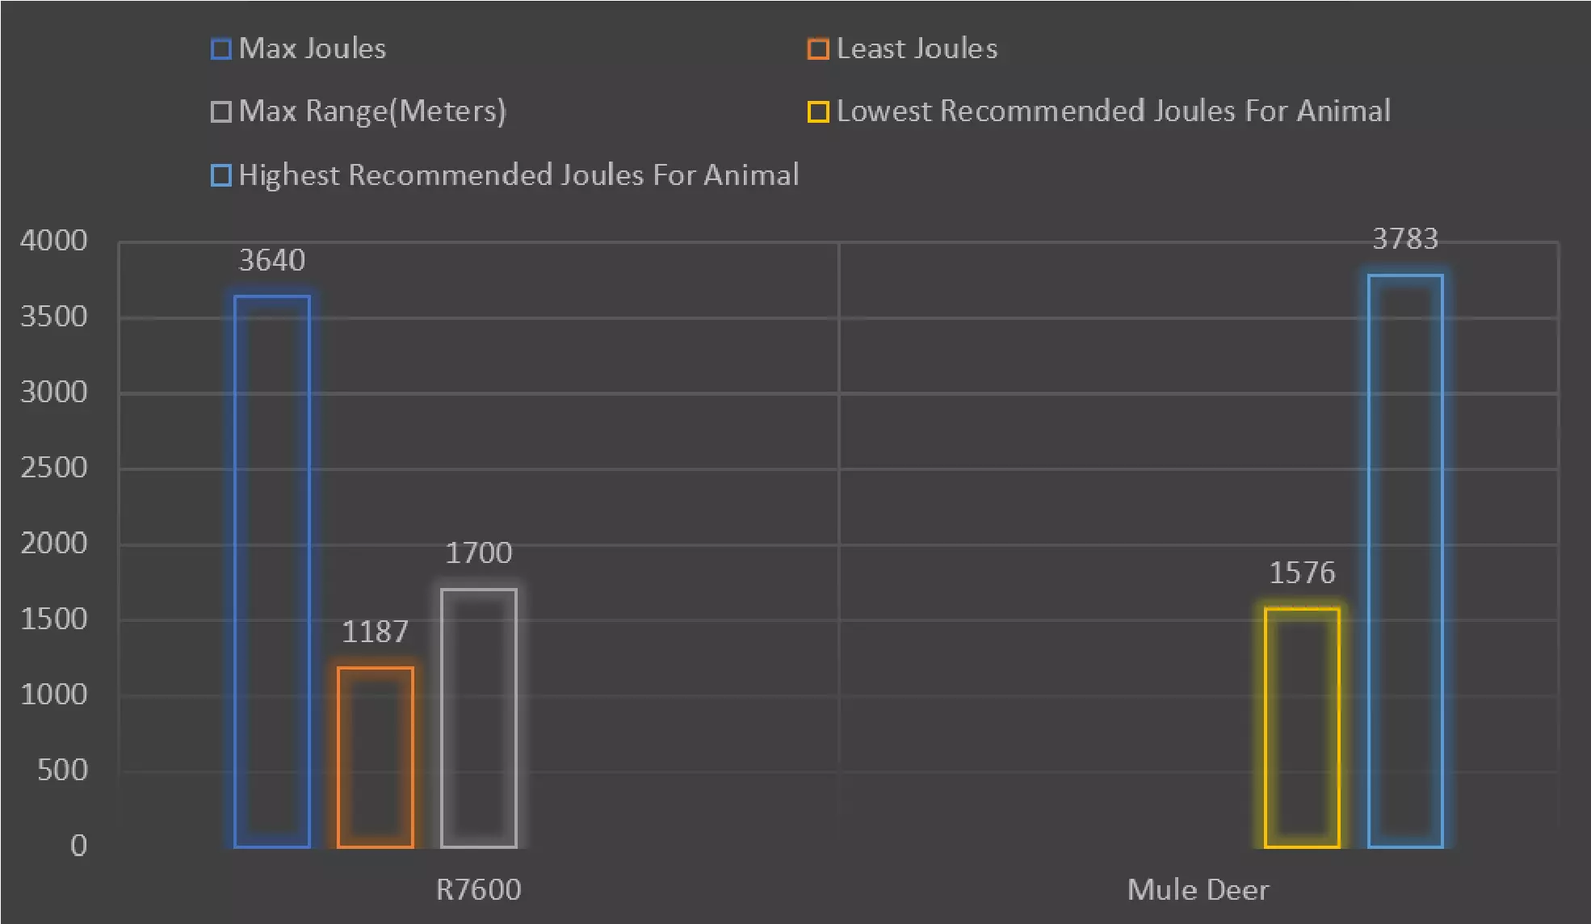Click the 1576 data label
1591x924 pixels.
[x=1302, y=573]
